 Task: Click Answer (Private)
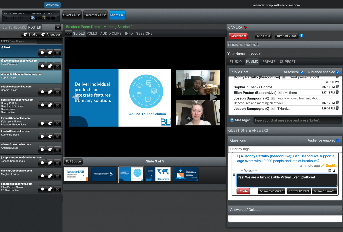tap(324, 191)
